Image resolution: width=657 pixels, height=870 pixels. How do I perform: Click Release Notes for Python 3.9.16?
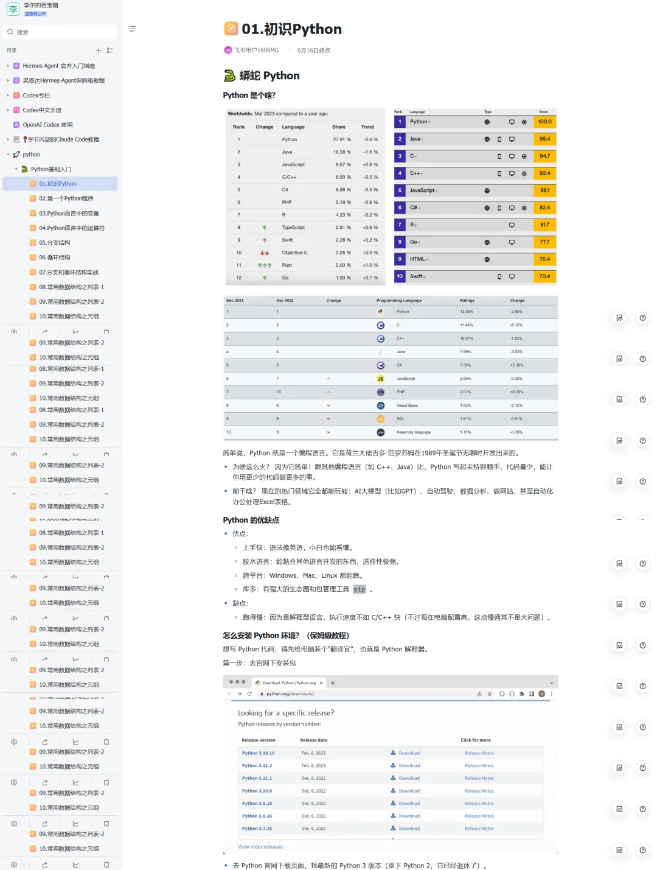tap(479, 804)
